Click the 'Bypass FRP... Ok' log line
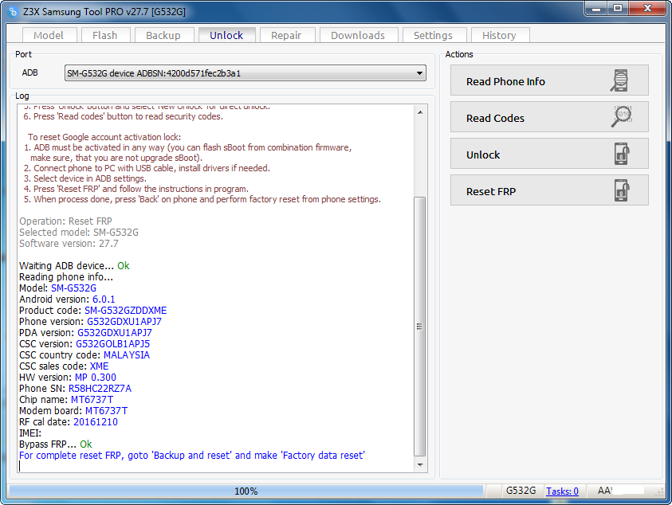672x505 pixels. click(x=56, y=444)
